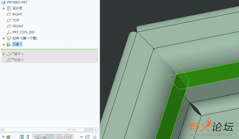The height and width of the screenshot is (139, 239).
Task: Toggle the plane-with-cube filter button
Action: (x=43, y=137)
